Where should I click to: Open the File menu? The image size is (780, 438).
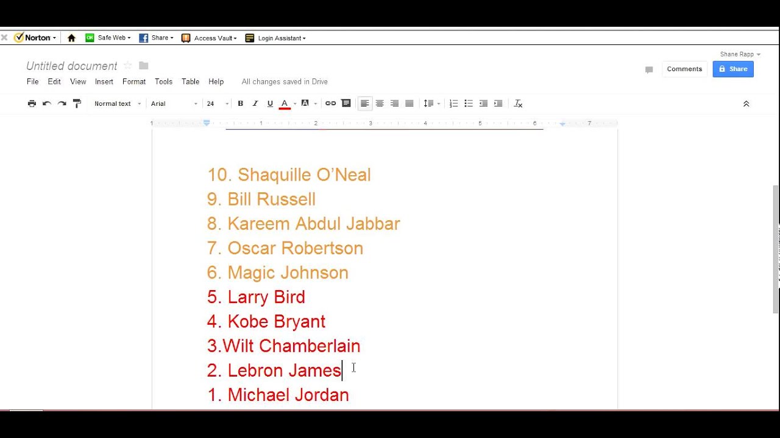[x=32, y=82]
